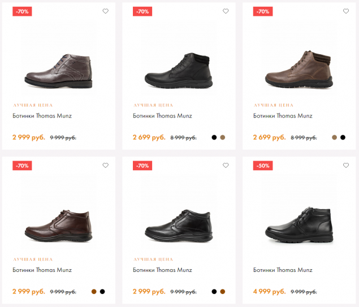Open gray lace-up boot product image
The width and height of the screenshot is (359, 307).
[59, 71]
